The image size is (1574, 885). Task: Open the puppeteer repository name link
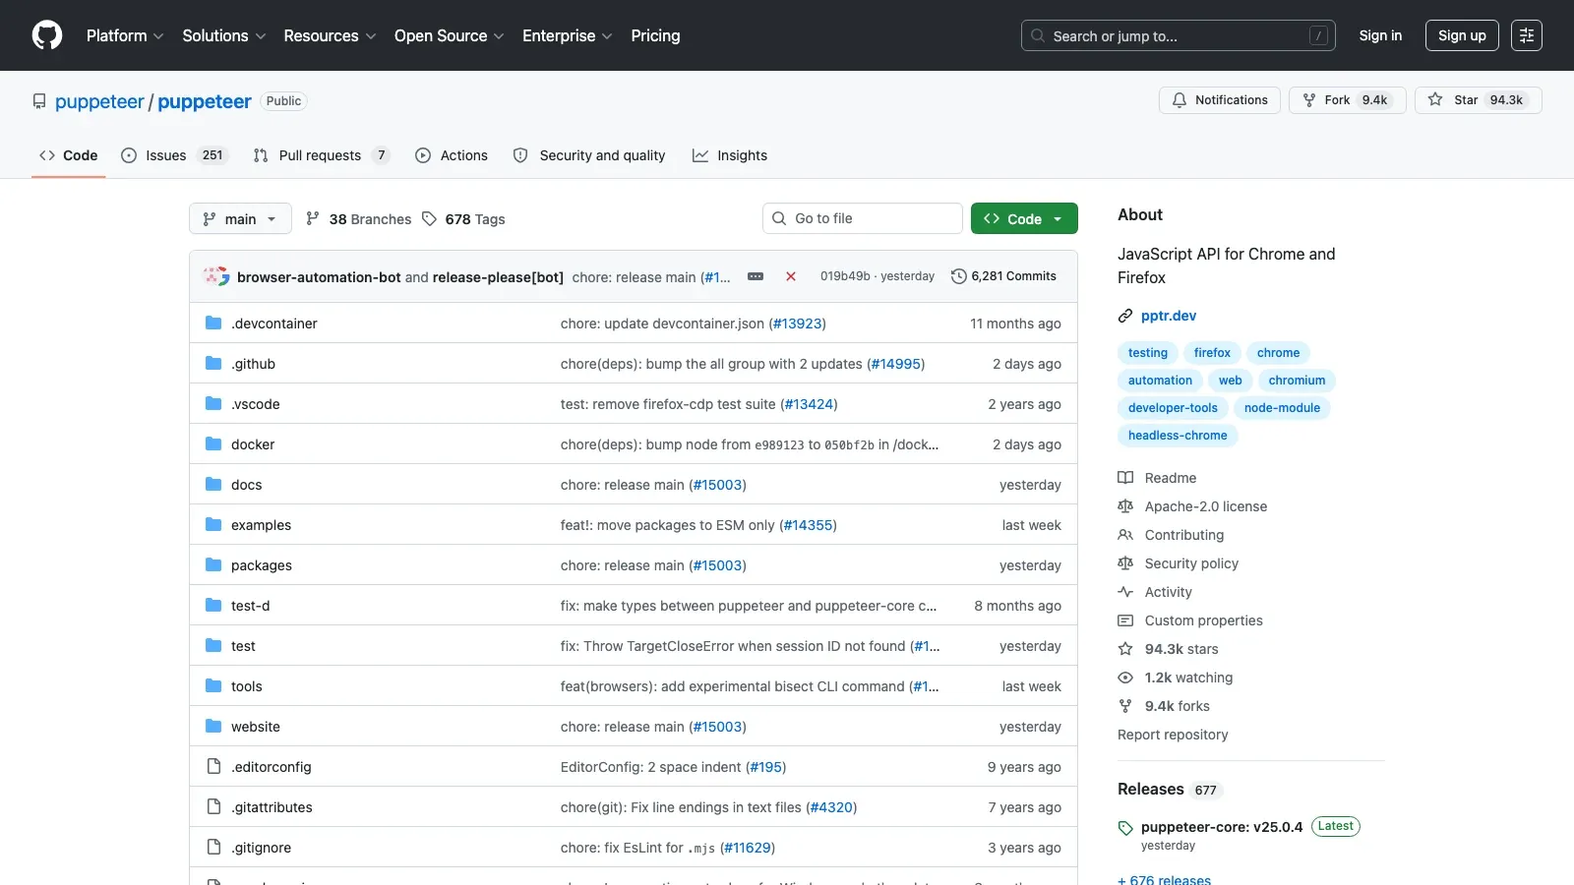click(x=205, y=101)
